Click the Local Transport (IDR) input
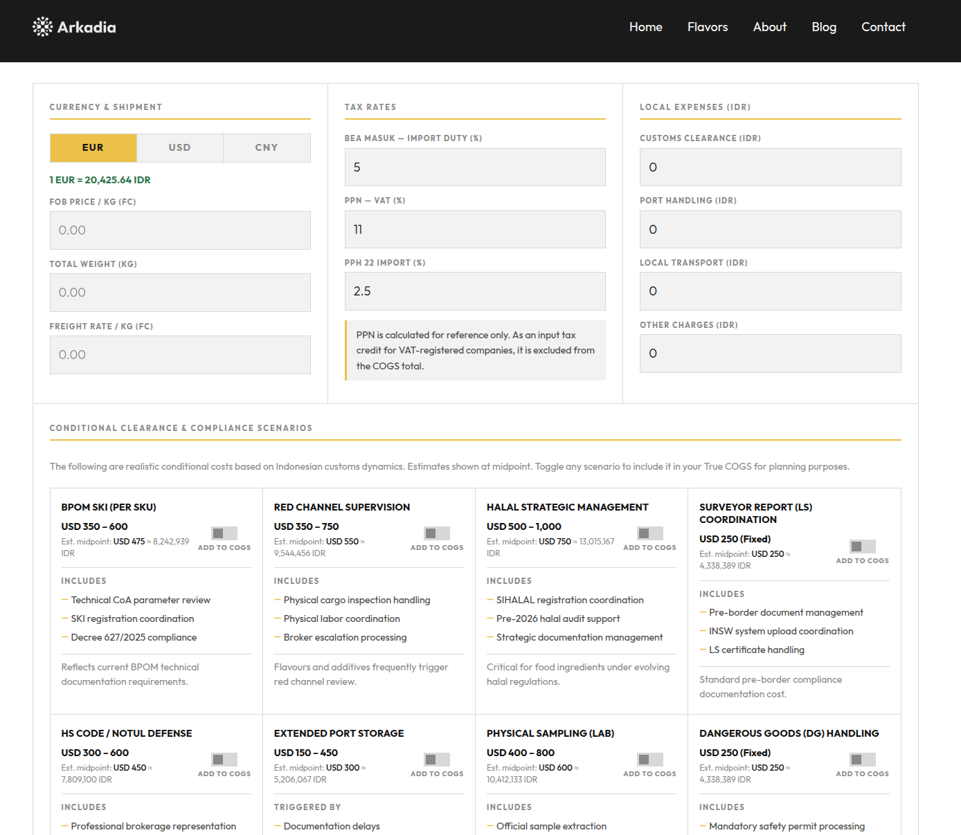Image resolution: width=961 pixels, height=835 pixels. point(771,291)
